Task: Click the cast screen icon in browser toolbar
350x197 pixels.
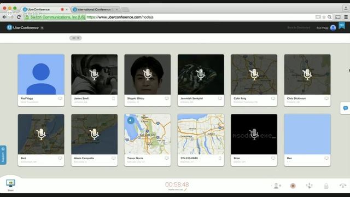Action: 338,17
